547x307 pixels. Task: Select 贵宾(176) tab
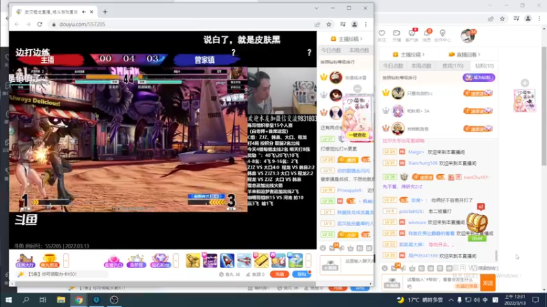pyautogui.click(x=453, y=65)
